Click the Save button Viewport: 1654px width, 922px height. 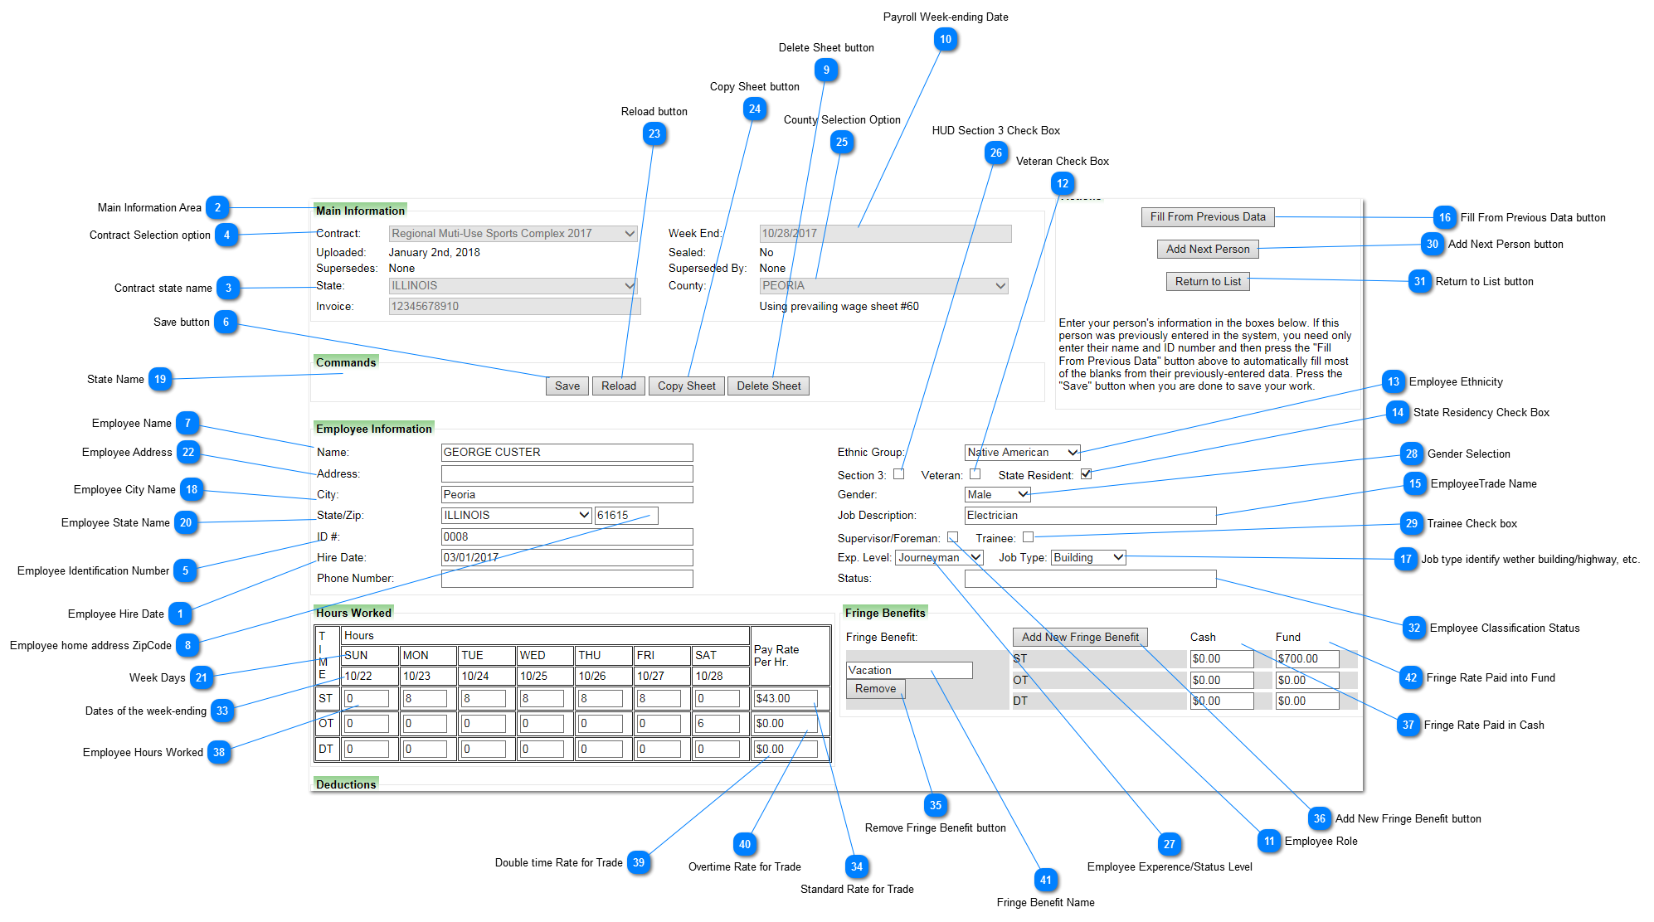point(567,386)
